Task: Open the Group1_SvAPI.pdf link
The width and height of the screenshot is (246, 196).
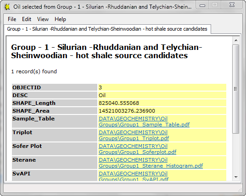Action: pos(134,176)
